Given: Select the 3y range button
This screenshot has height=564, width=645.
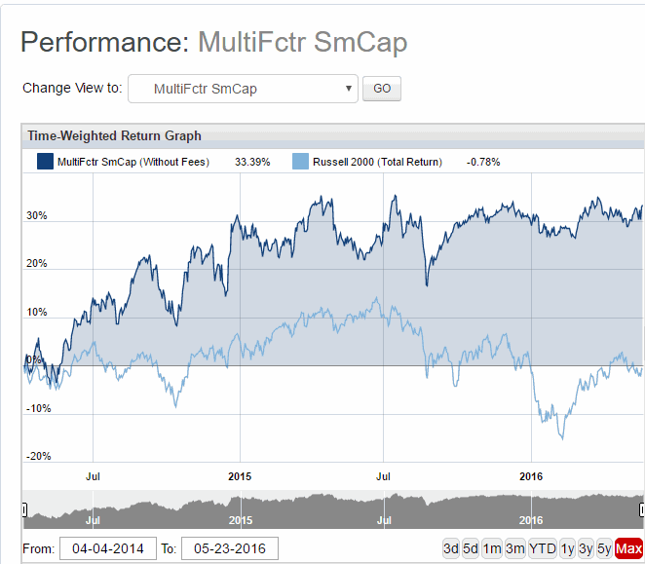Looking at the screenshot, I should click(x=586, y=548).
